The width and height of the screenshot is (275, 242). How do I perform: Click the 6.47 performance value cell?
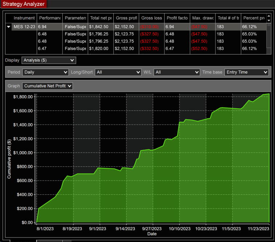(x=49, y=48)
